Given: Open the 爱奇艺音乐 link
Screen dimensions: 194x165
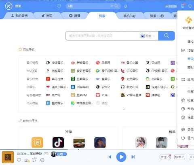Looking at the screenshot, I should [81, 71].
